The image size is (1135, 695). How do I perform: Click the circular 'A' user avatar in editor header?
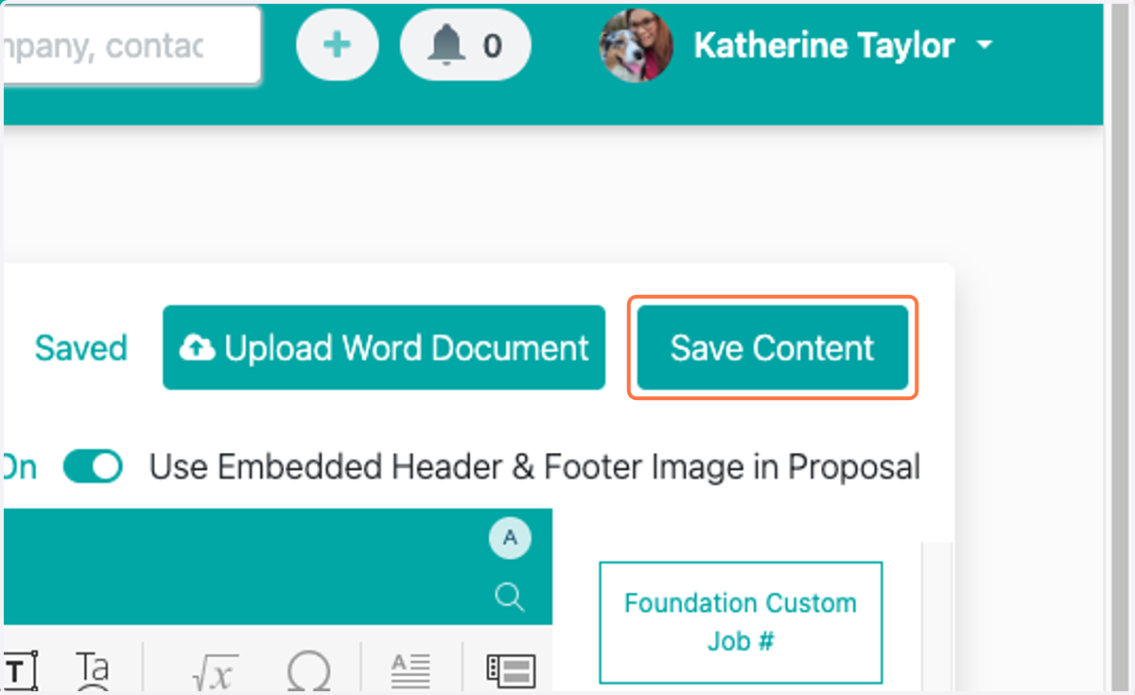pos(510,539)
